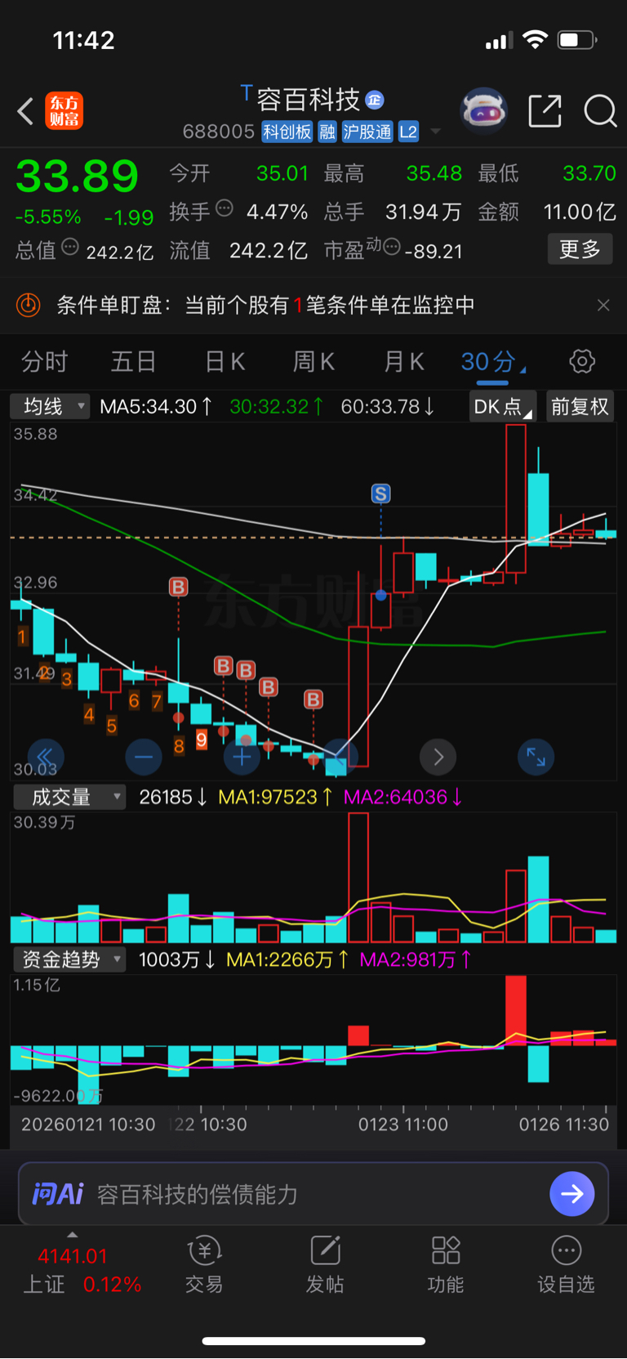This screenshot has height=1359, width=627.
Task: Tap the minus zoom-out chart button
Action: coord(144,758)
